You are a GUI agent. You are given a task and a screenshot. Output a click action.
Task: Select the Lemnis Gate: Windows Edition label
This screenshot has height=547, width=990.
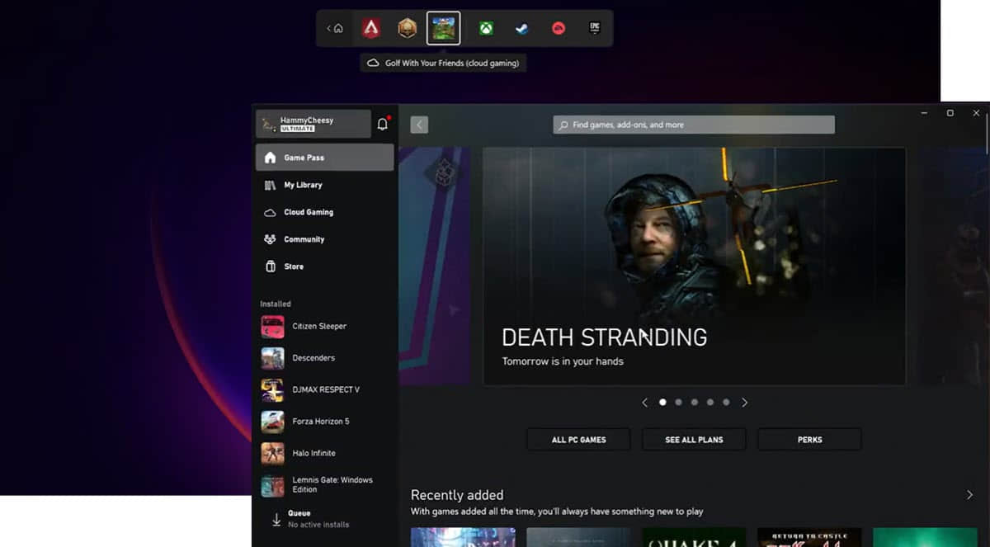(332, 485)
